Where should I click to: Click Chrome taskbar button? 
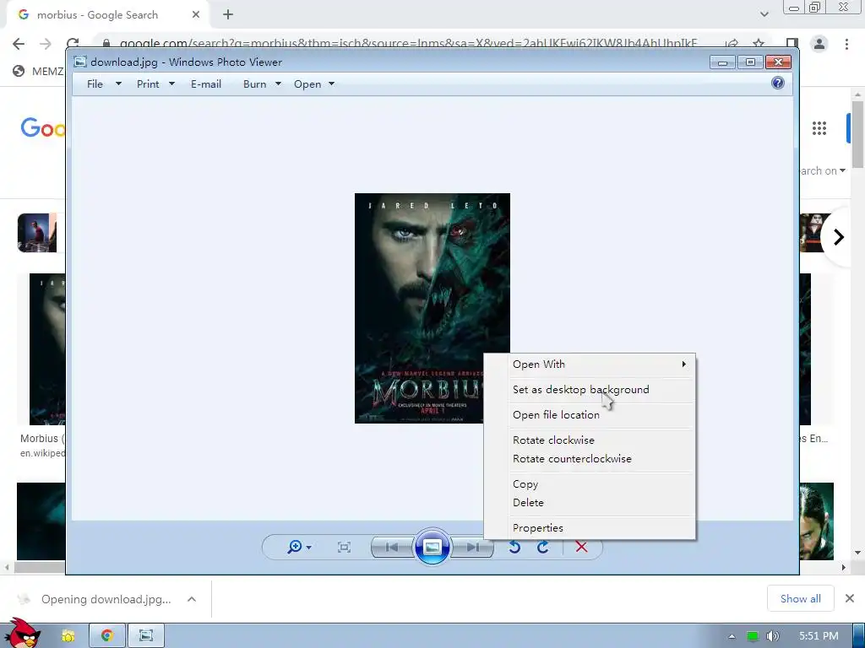click(x=107, y=635)
